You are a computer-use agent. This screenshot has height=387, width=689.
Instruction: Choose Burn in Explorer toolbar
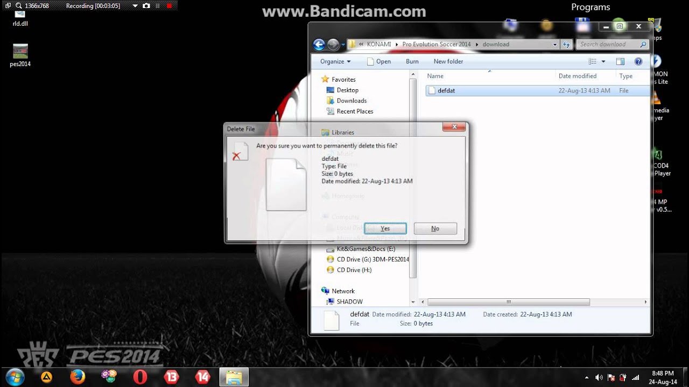pyautogui.click(x=412, y=61)
